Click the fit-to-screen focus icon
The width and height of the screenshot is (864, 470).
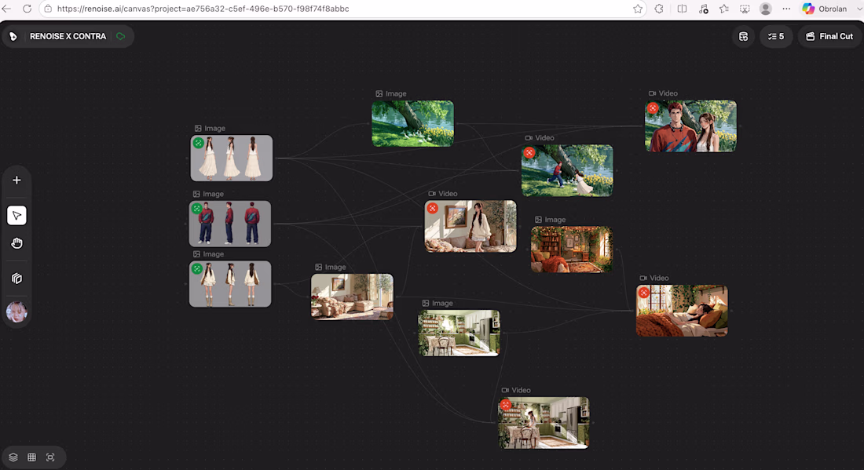tap(50, 457)
